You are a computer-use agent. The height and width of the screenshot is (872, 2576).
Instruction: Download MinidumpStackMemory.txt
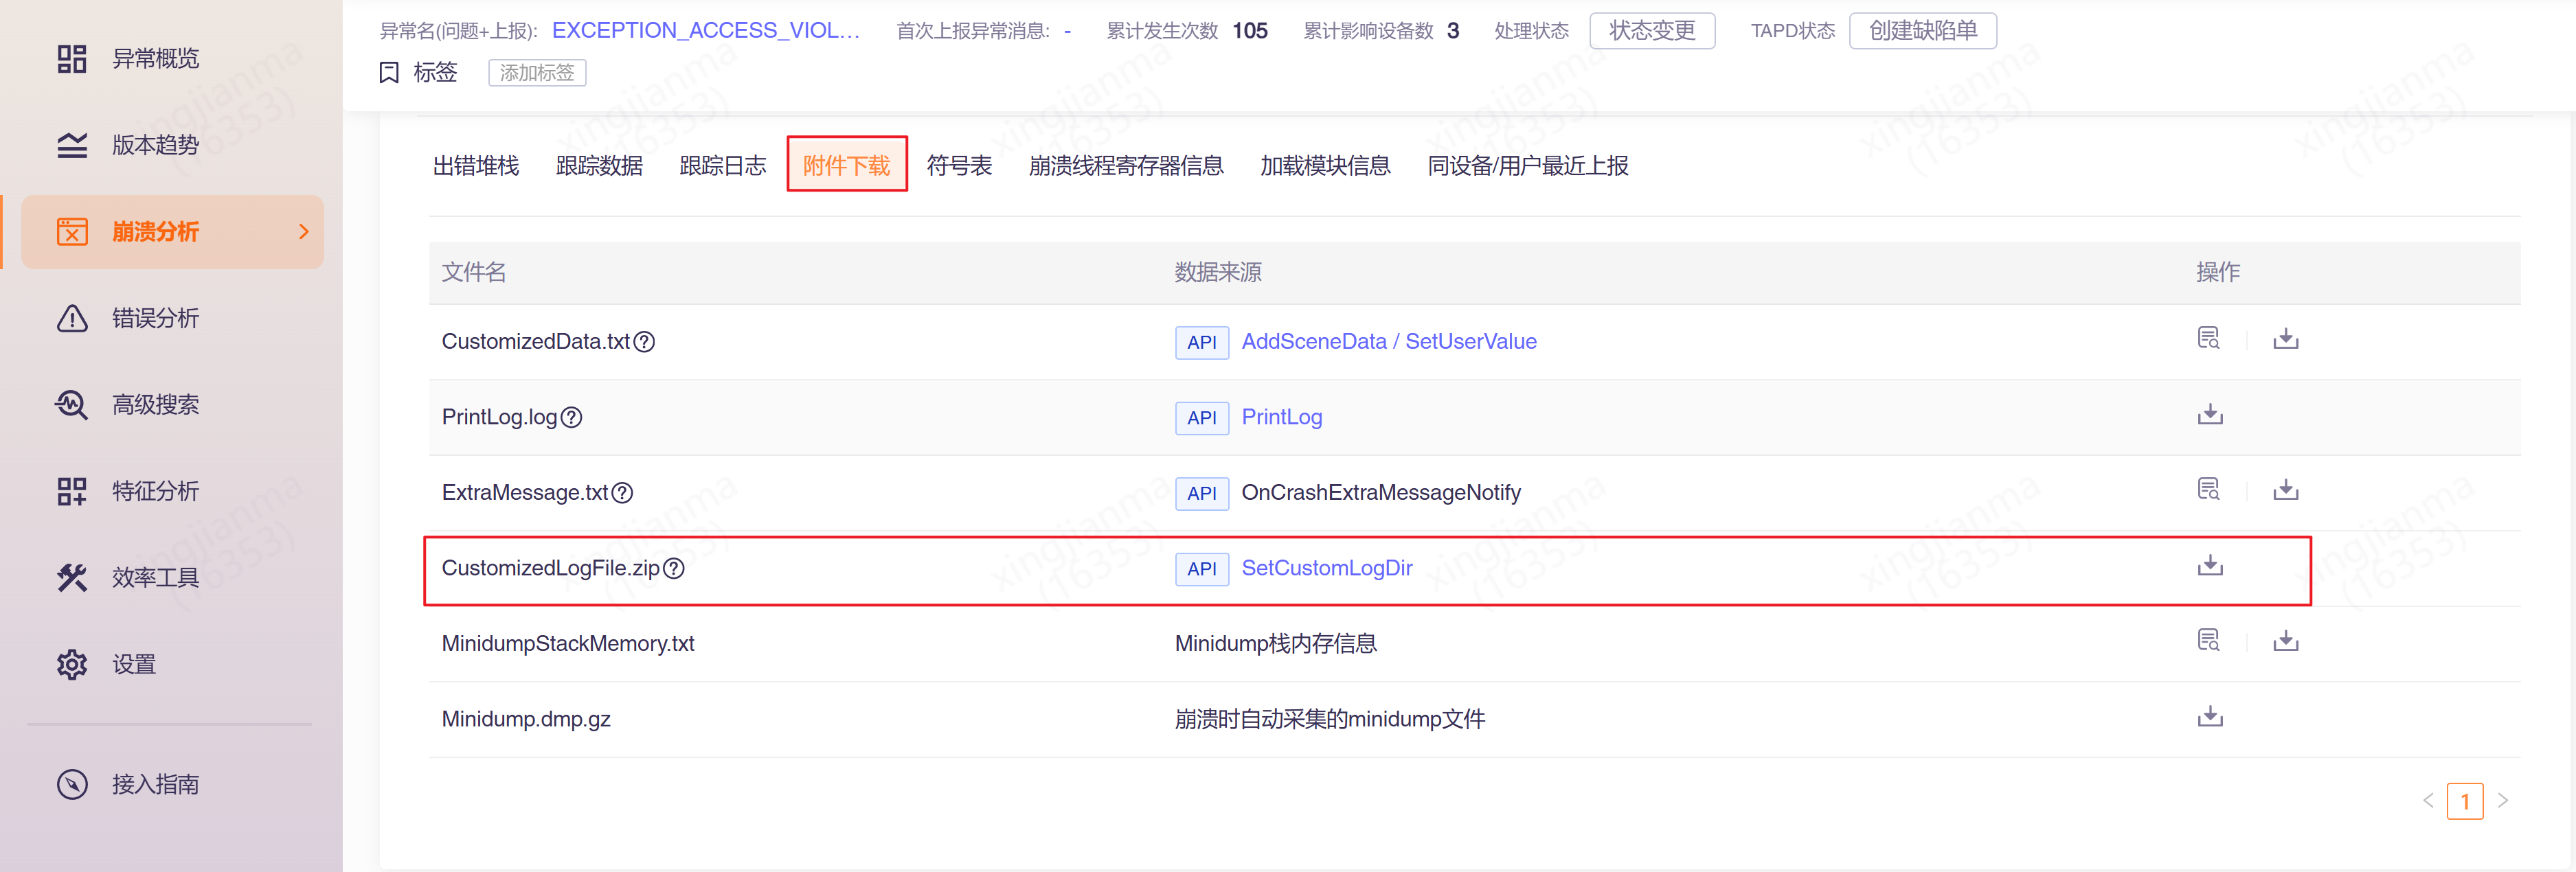coord(2285,641)
